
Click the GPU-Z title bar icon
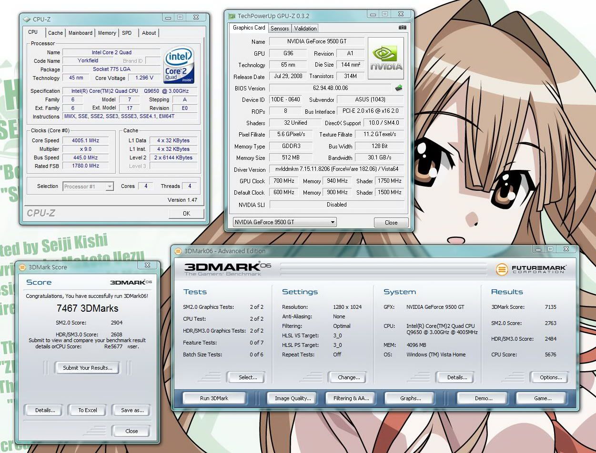232,16
